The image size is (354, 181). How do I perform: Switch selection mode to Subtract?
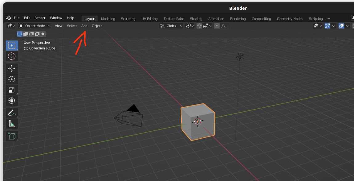(31, 34)
